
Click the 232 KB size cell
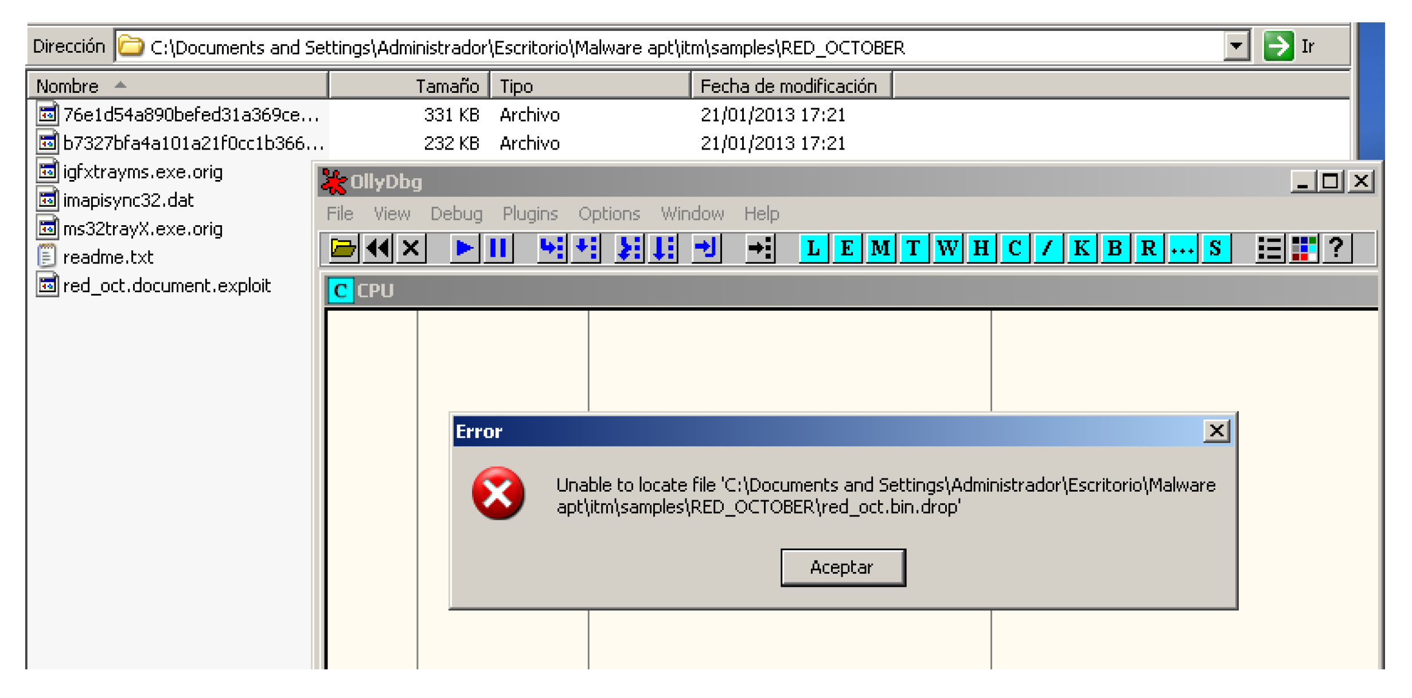451,143
